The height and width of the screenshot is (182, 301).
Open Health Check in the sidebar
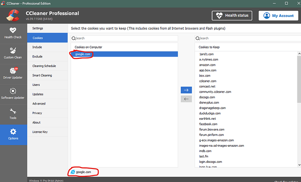click(x=13, y=34)
